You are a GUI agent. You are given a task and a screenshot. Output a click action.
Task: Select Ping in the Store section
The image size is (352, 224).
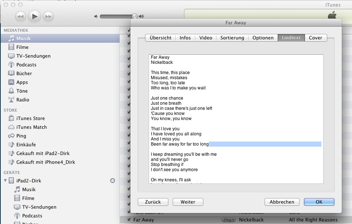pyautogui.click(x=21, y=136)
